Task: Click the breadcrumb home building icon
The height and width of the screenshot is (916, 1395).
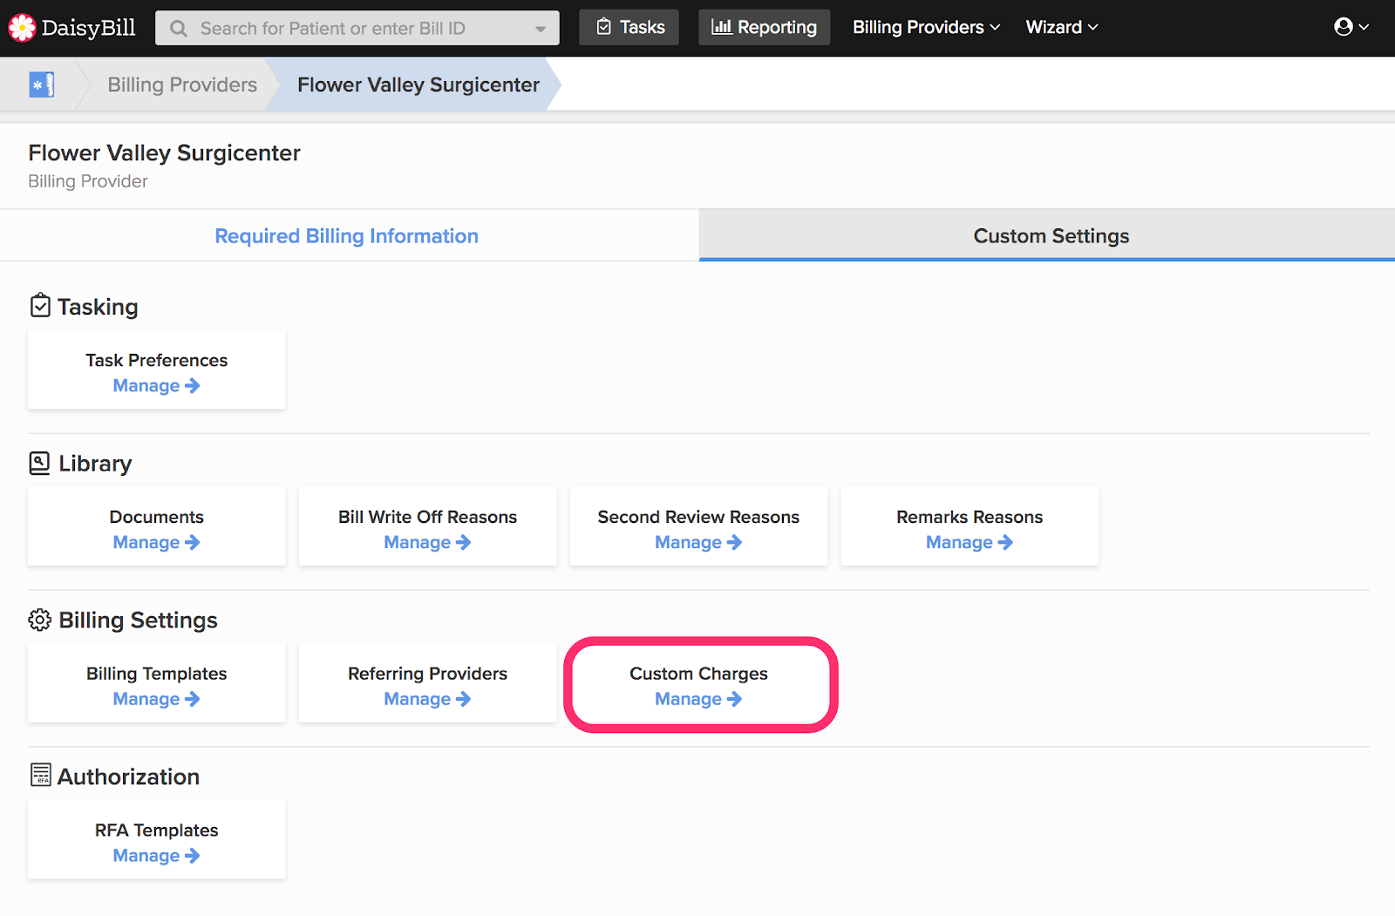Action: tap(41, 85)
